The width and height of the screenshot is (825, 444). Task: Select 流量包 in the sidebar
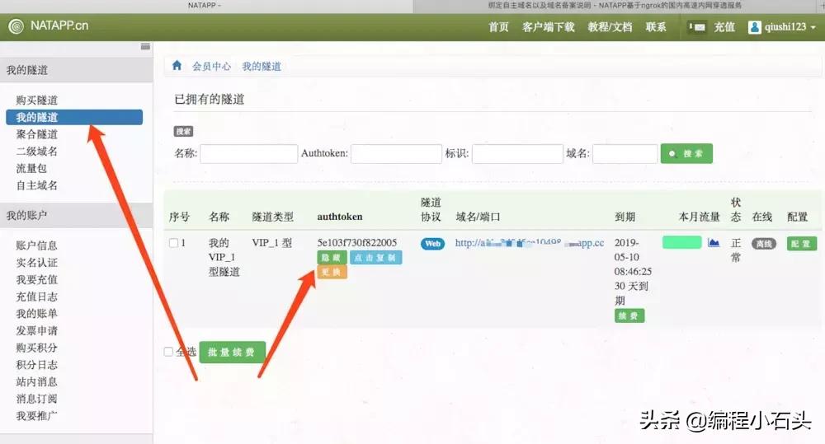[x=31, y=168]
